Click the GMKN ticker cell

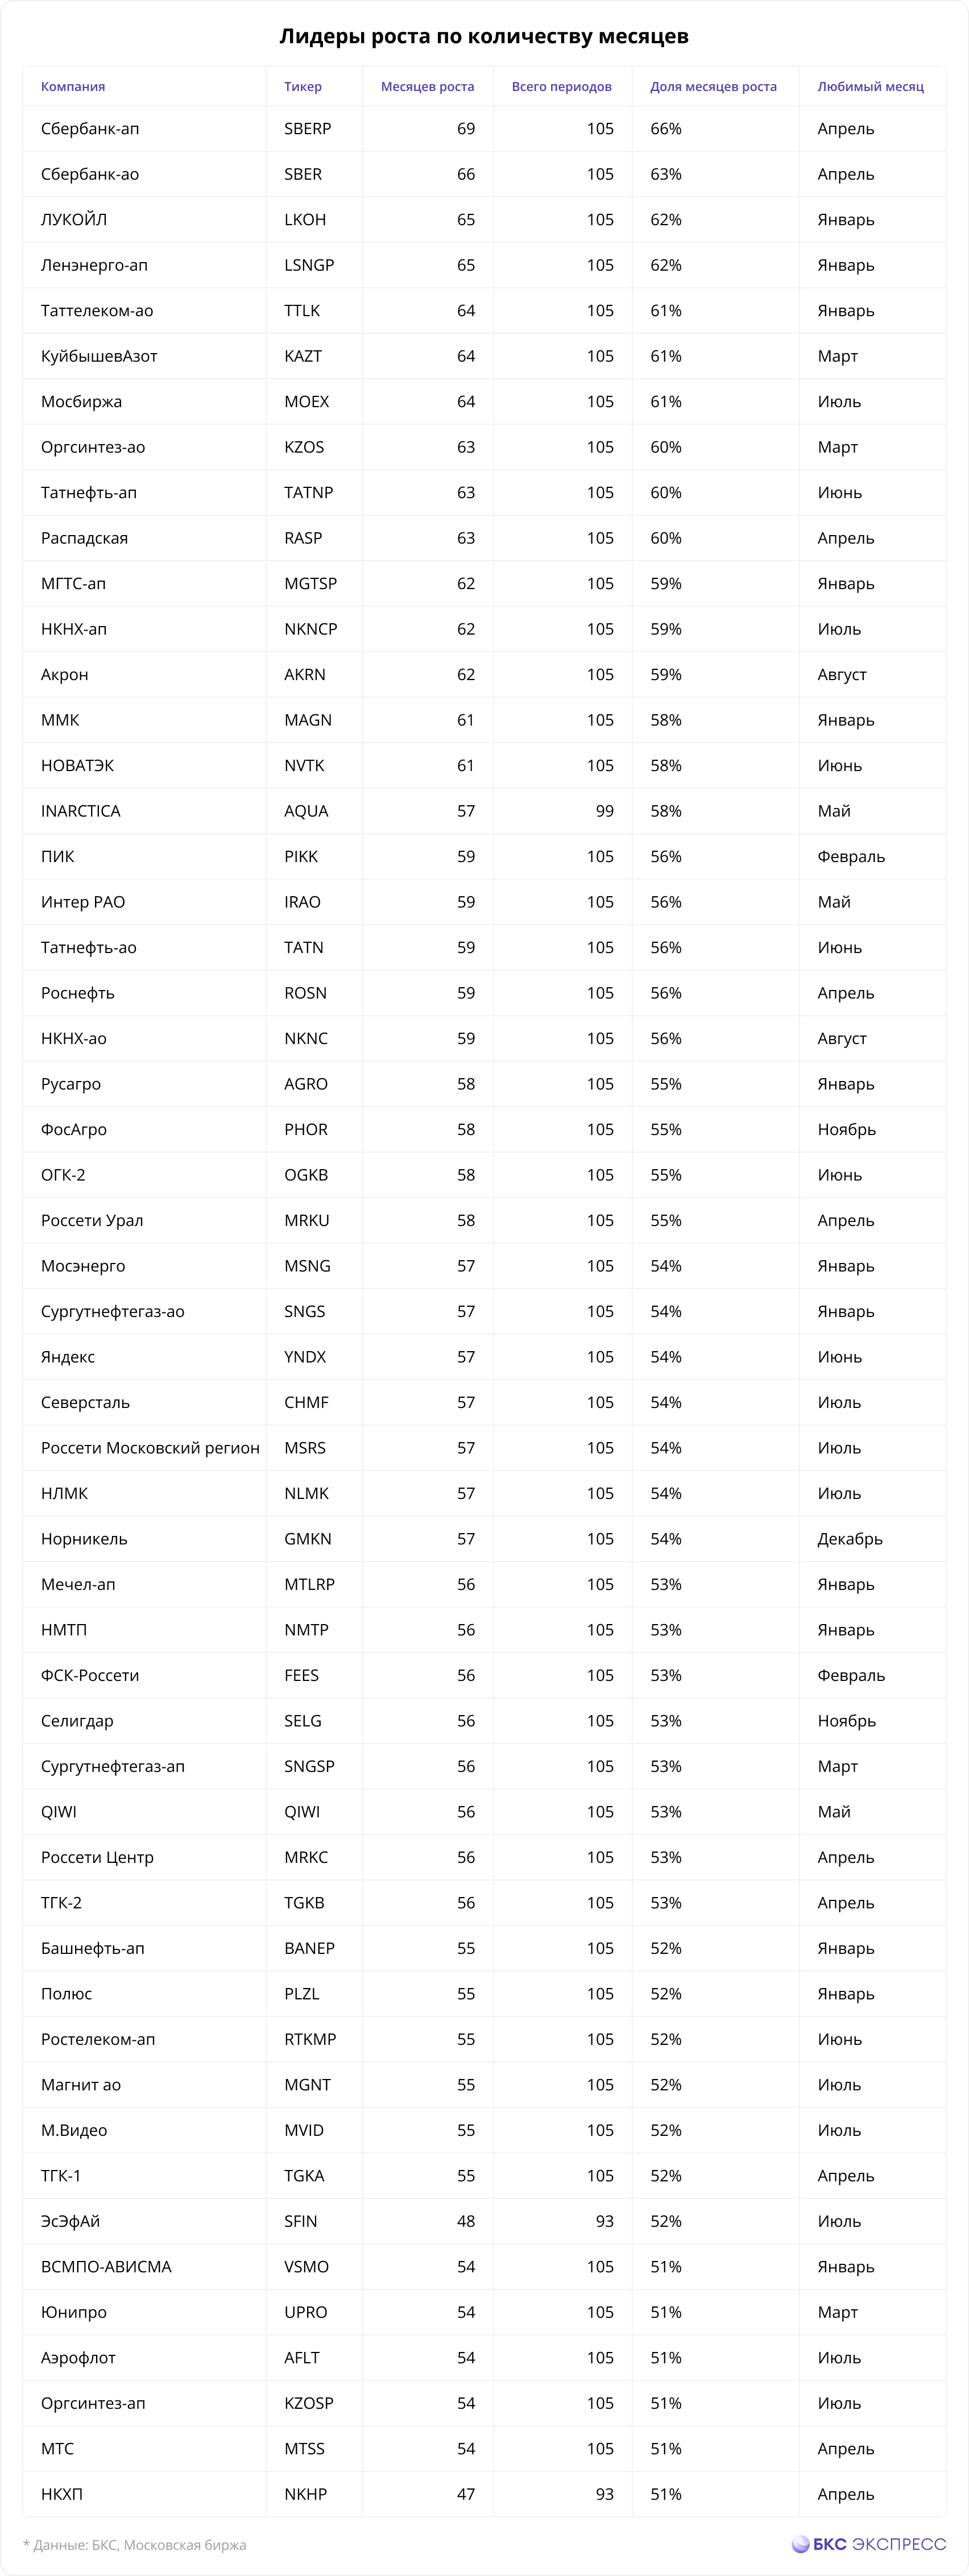[x=308, y=1539]
